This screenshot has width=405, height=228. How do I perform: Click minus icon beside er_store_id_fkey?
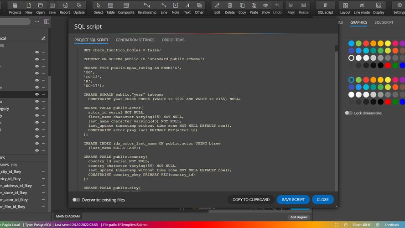pos(43,192)
